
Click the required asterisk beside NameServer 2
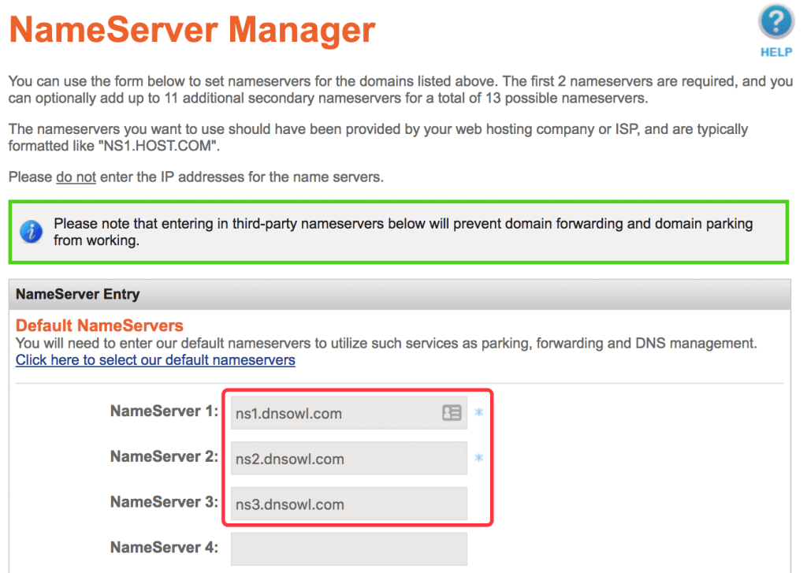478,458
